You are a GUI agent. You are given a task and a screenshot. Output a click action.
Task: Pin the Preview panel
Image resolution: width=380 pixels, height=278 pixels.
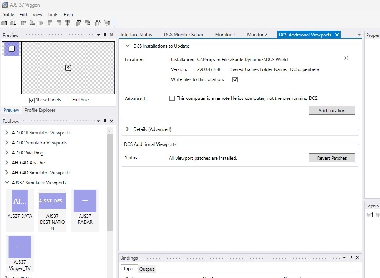pyautogui.click(x=105, y=35)
